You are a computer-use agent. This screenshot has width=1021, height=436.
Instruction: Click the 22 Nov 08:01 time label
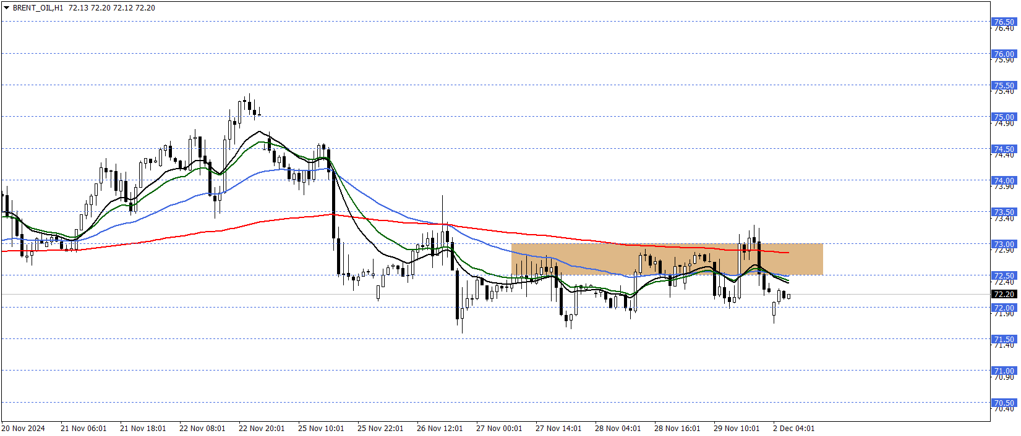click(202, 428)
